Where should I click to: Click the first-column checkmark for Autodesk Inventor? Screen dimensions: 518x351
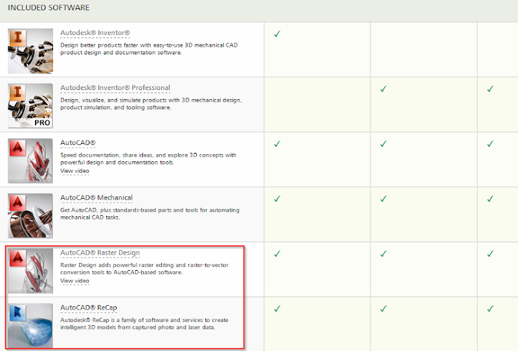(277, 34)
